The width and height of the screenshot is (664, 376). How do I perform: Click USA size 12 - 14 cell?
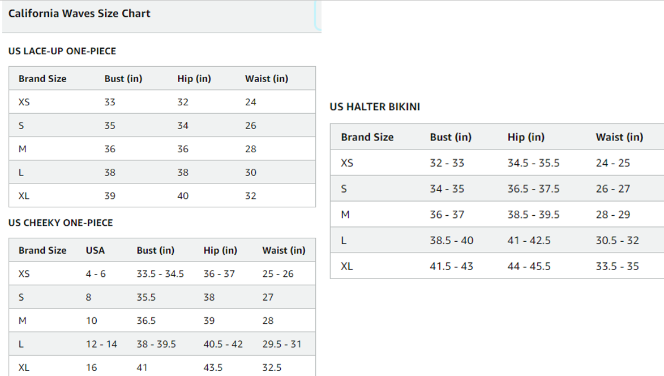(x=102, y=344)
